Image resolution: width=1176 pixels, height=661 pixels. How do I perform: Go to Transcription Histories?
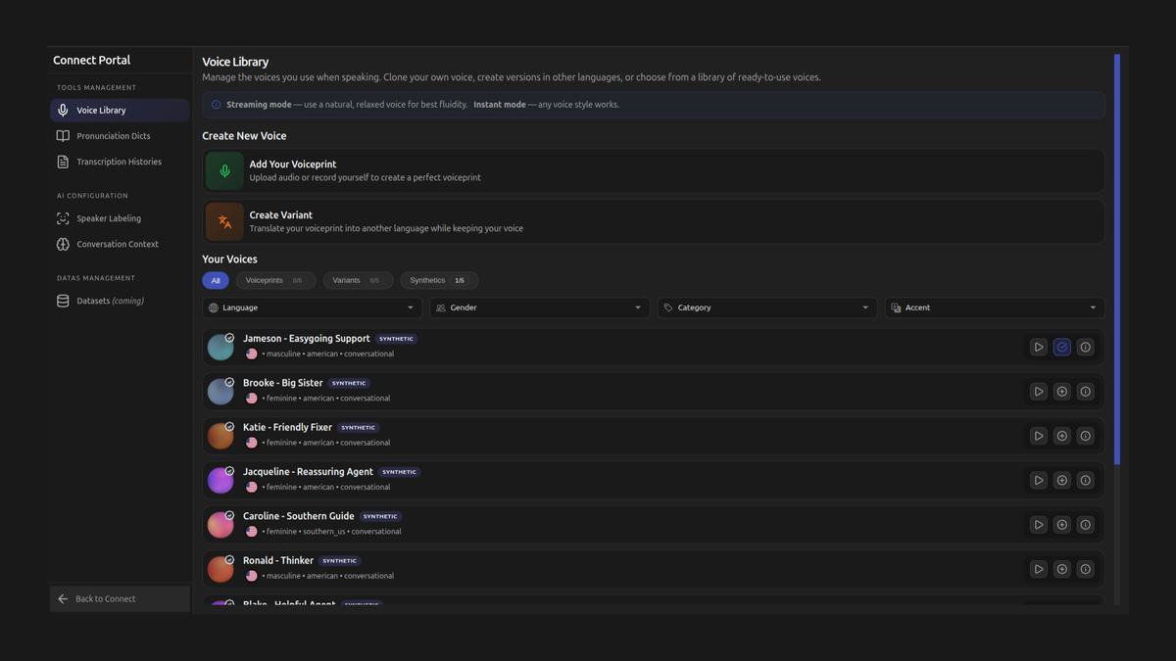(120, 162)
